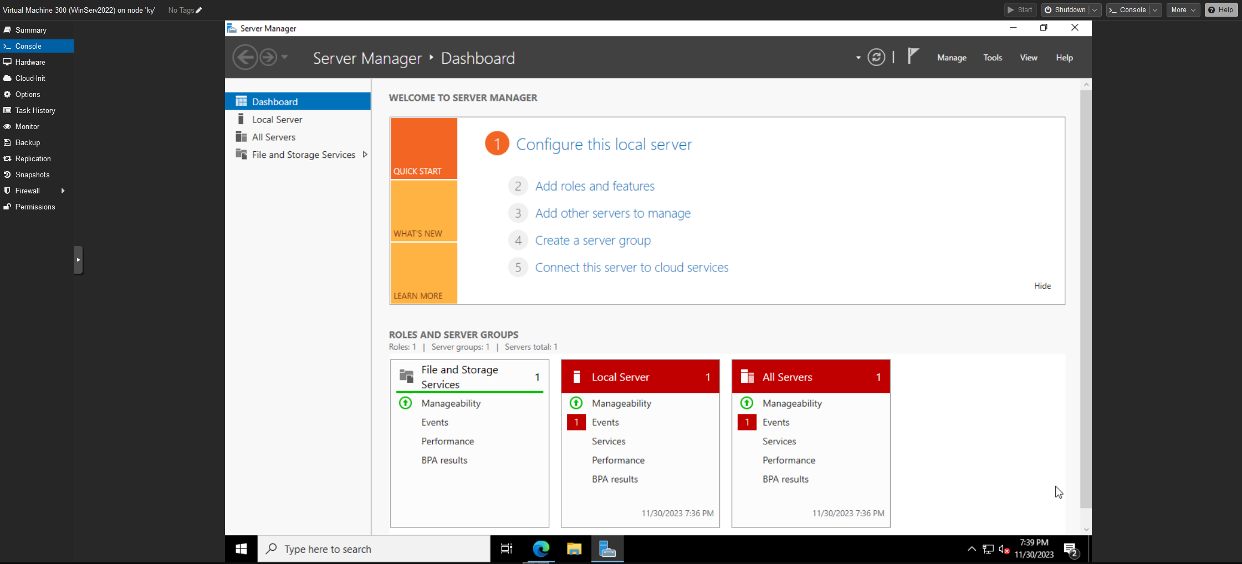Open the Proxmox Replication panel
The image size is (1242, 564).
pos(37,158)
